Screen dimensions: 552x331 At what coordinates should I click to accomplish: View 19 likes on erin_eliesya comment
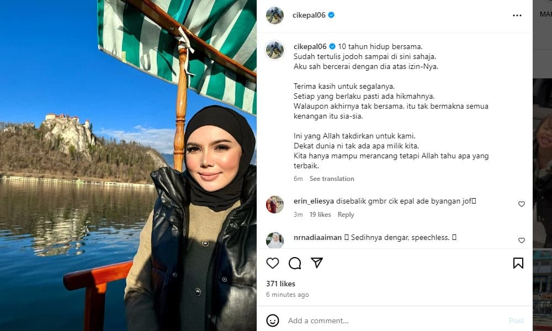tap(320, 215)
